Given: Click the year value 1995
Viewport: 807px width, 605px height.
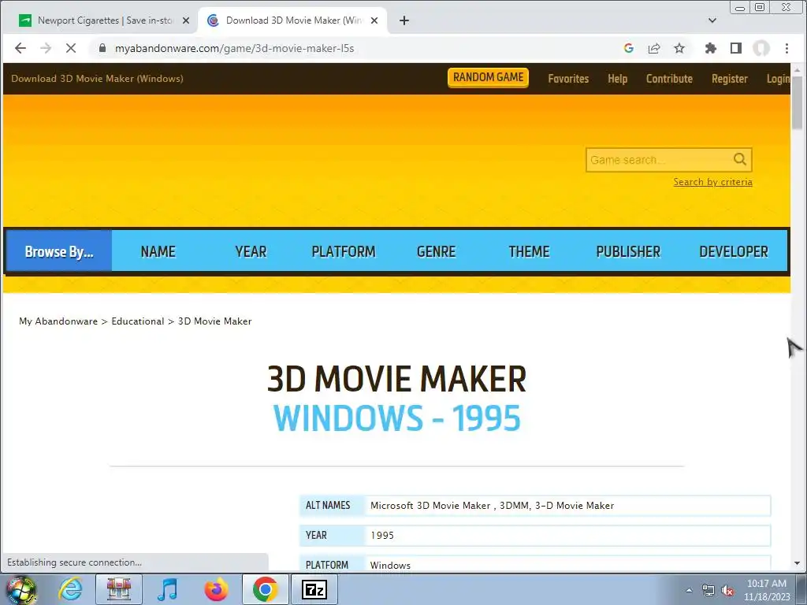Looking at the screenshot, I should click(x=382, y=536).
